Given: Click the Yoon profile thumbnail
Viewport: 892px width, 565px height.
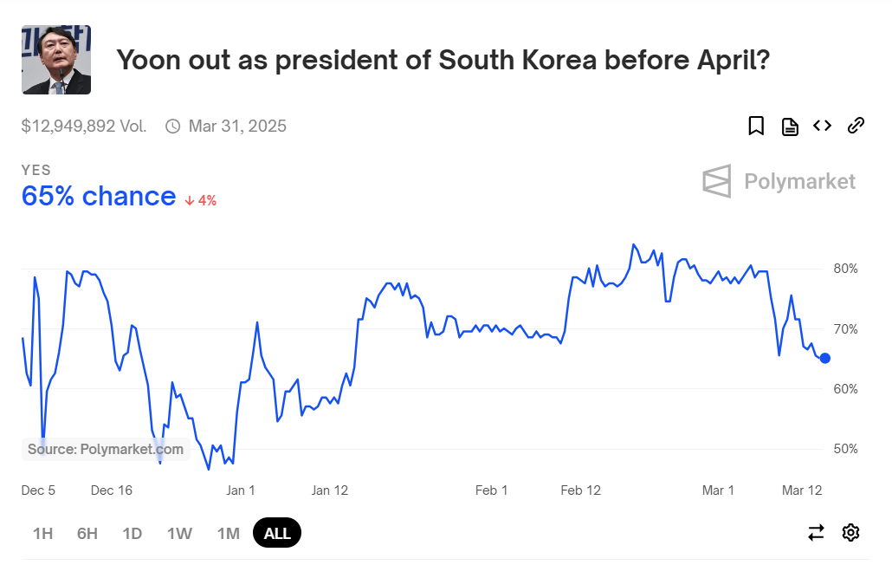Looking at the screenshot, I should click(x=55, y=60).
